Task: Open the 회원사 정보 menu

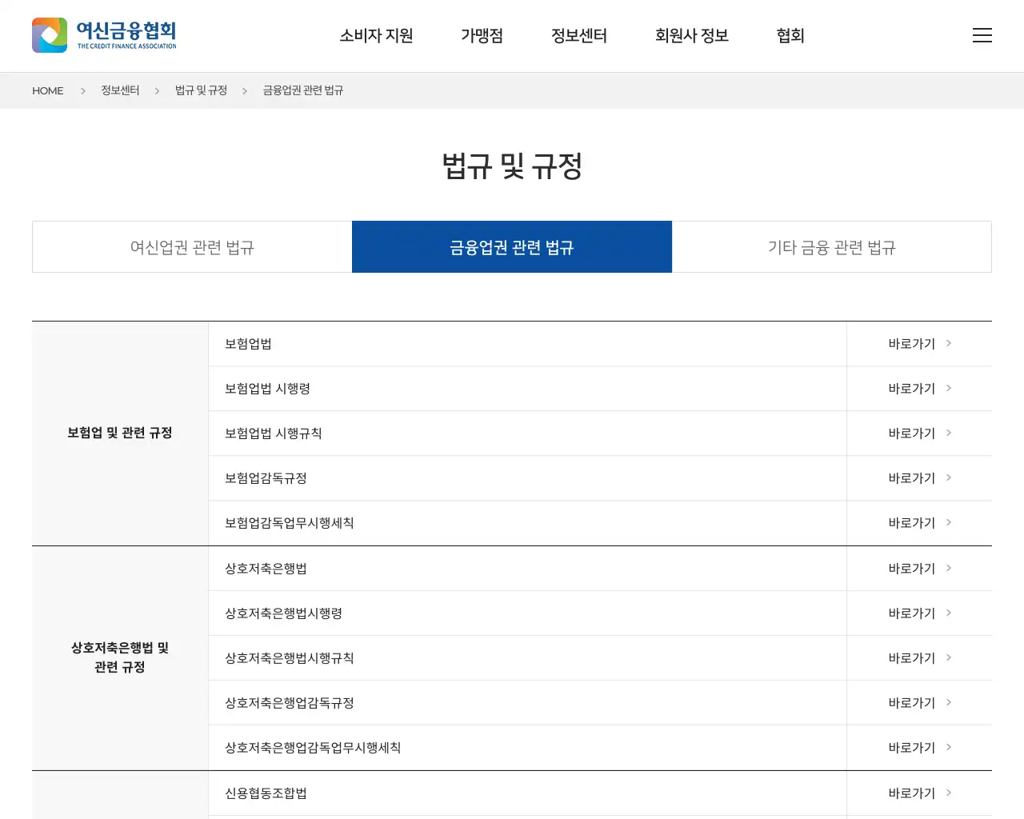Action: [691, 36]
